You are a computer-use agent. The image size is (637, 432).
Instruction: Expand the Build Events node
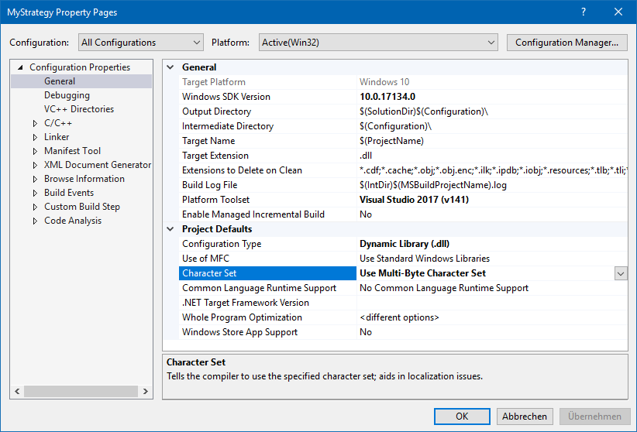point(35,193)
